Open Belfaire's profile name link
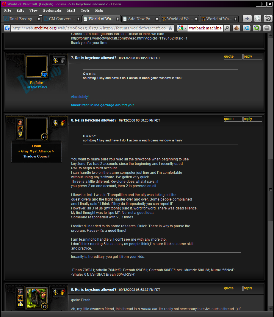 point(37,83)
